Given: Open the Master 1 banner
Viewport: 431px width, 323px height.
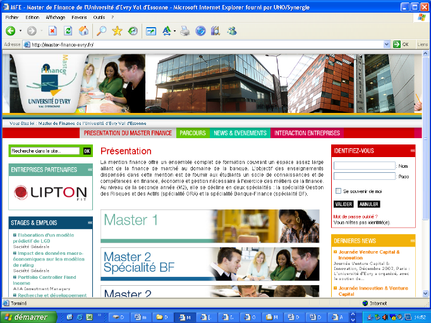Looking at the screenshot, I should pos(210,226).
